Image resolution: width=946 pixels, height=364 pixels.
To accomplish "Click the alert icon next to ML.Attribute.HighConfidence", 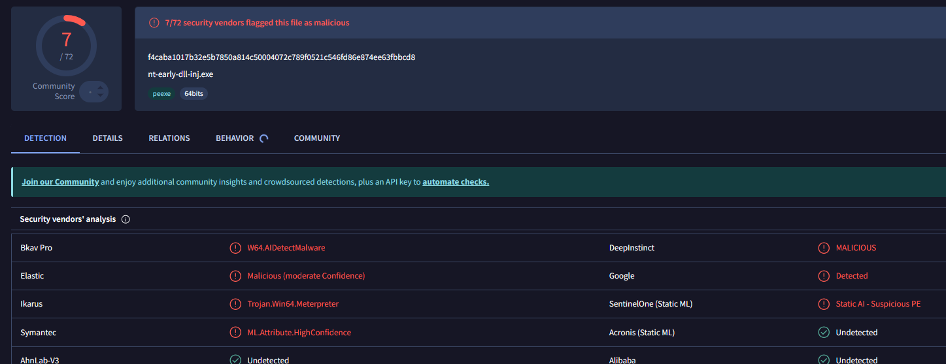I will (x=235, y=333).
